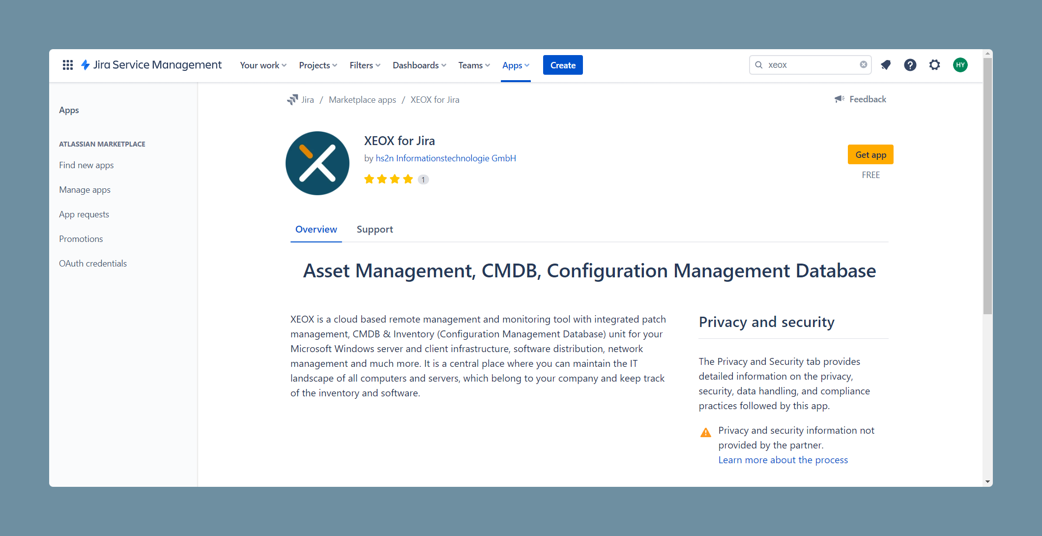
Task: Open the app switcher grid icon
Action: (x=68, y=65)
